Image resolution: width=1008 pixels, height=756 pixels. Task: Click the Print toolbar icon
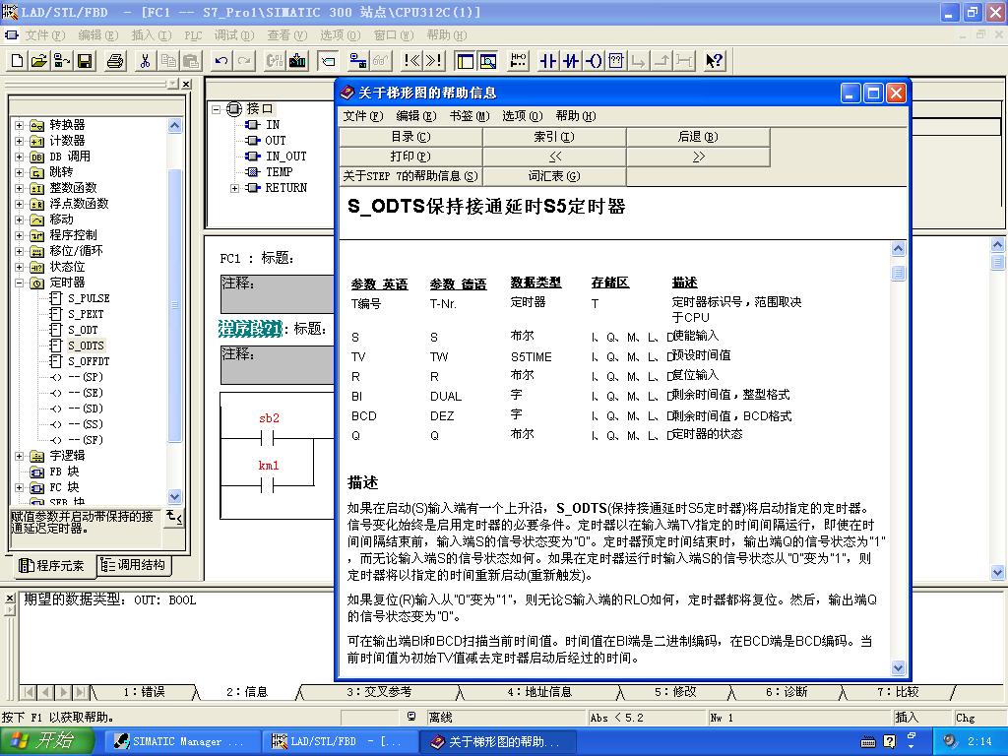[x=115, y=61]
